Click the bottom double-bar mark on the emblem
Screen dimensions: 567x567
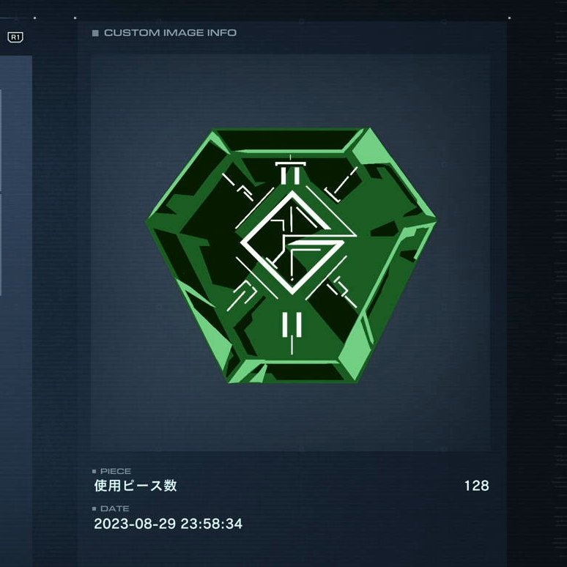[292, 328]
